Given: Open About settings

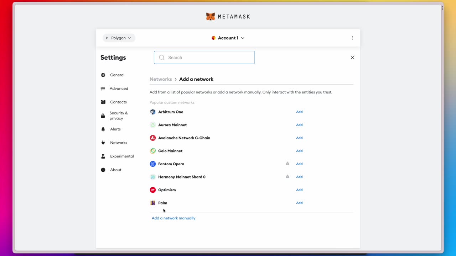Looking at the screenshot, I should 116,170.
